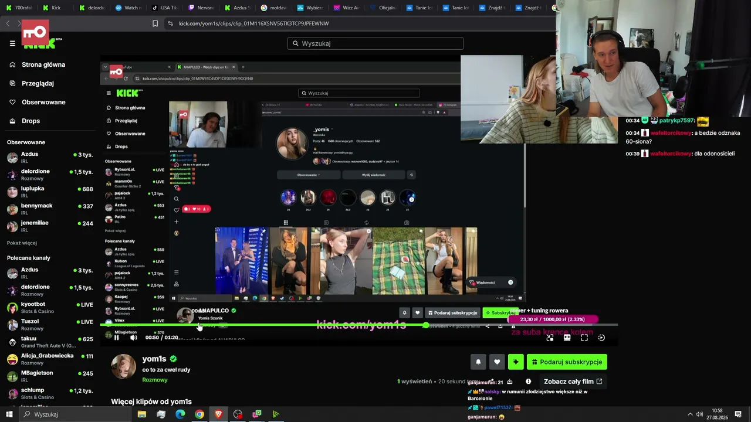Viewport: 751px width, 422px height.
Task: Open the Windows notification center icon
Action: [x=738, y=414]
